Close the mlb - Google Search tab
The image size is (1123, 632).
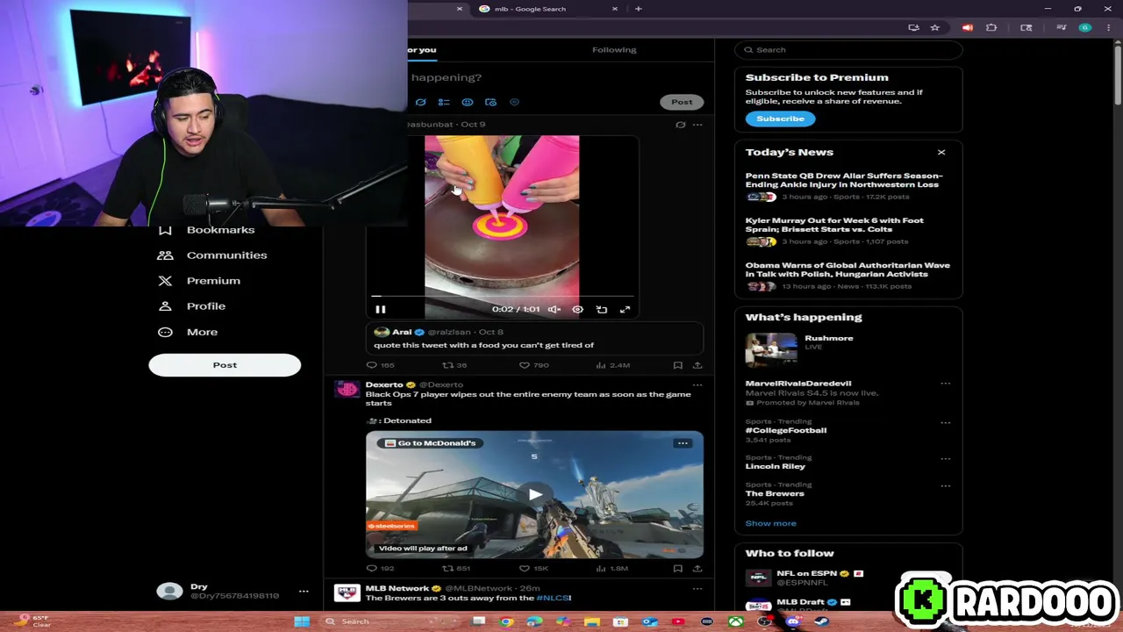[x=614, y=9]
